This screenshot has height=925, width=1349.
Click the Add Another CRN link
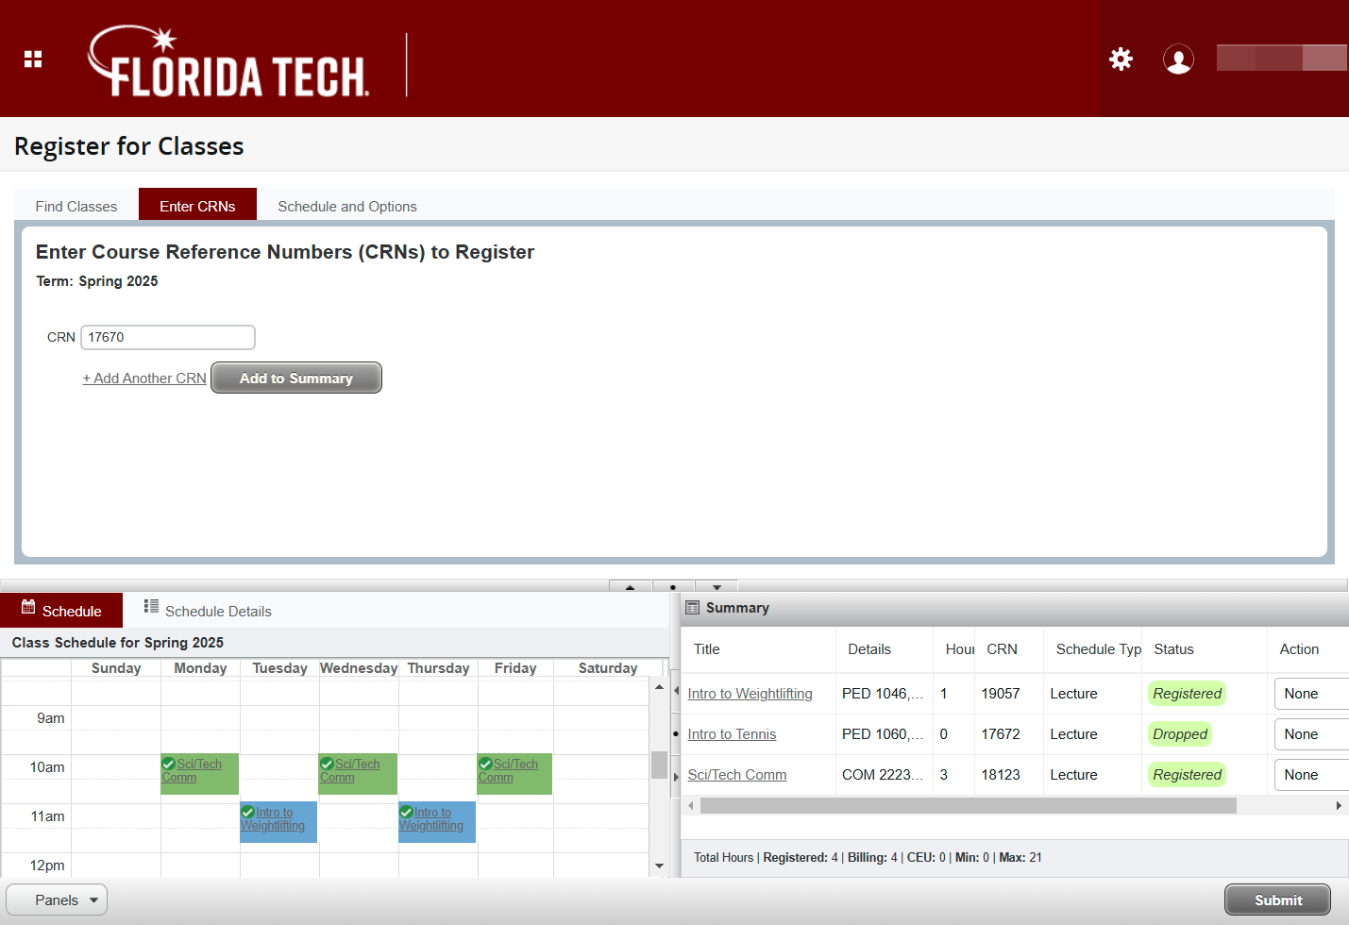pyautogui.click(x=144, y=378)
